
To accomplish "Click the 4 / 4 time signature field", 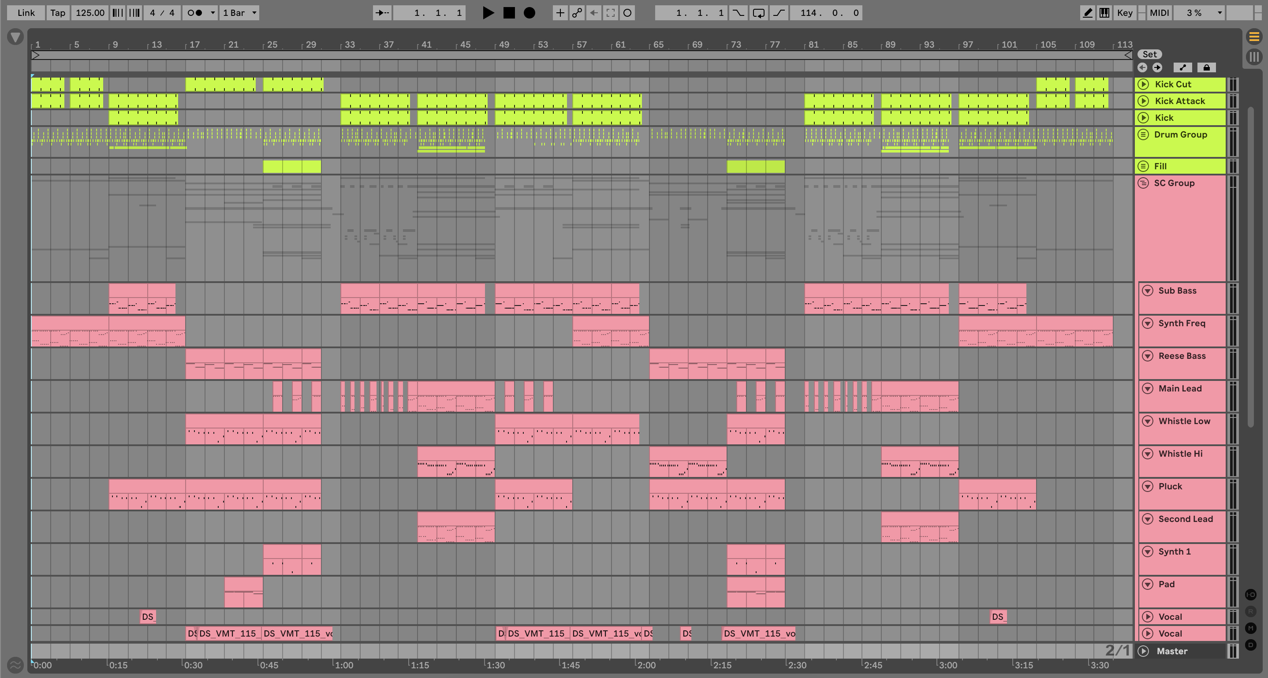I will coord(162,13).
